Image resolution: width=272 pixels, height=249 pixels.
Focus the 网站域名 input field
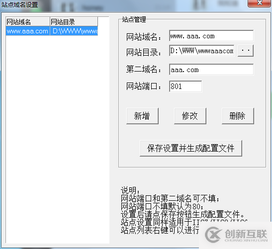[211, 36]
